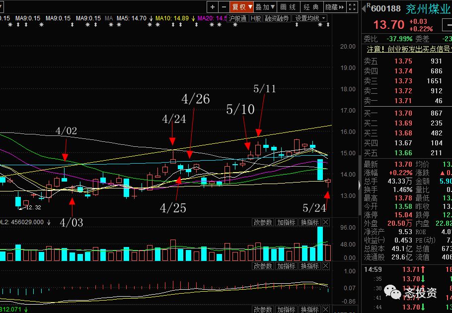Click the side panel collapse arrow on divider
The height and width of the screenshot is (313, 452).
point(360,185)
